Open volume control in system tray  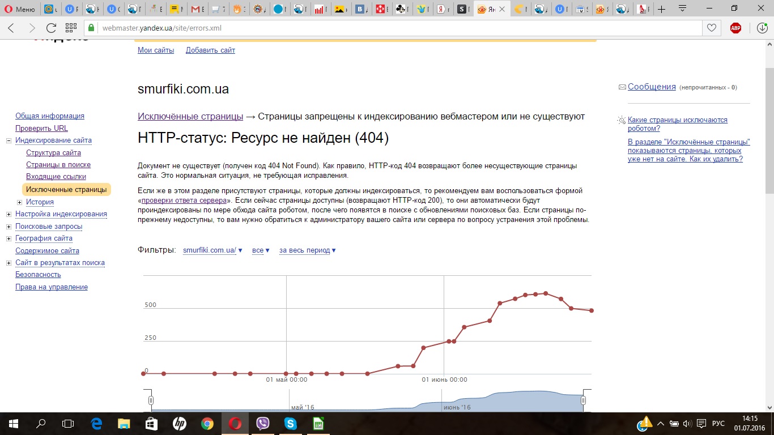[687, 423]
